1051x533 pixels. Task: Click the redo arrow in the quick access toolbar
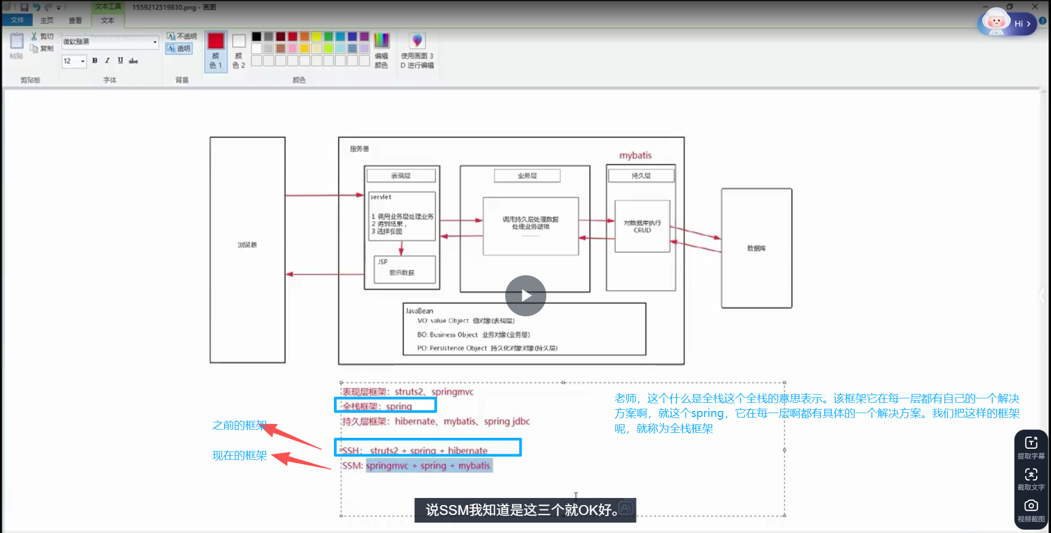pyautogui.click(x=48, y=7)
